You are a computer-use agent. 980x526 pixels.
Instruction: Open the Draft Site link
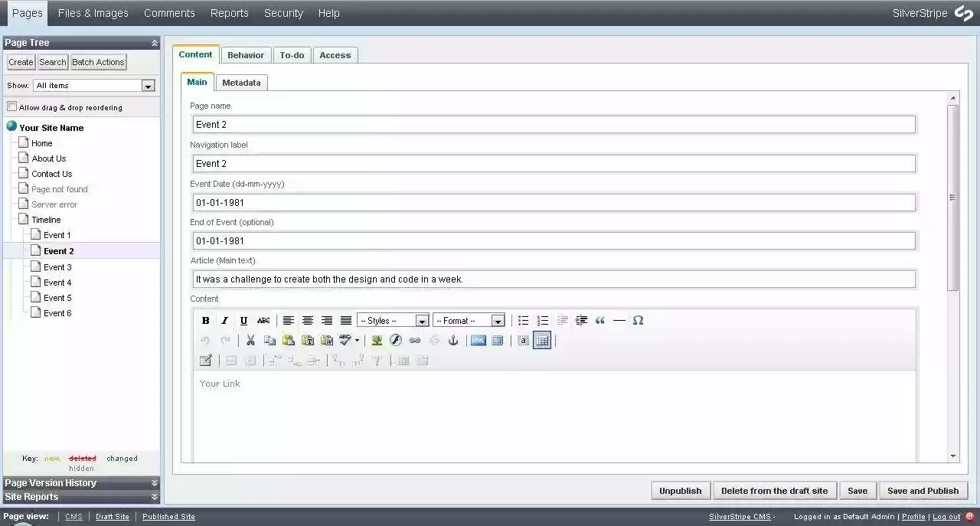pos(112,516)
